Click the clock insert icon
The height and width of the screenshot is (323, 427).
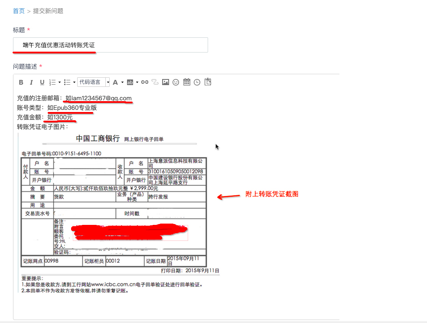196,82
